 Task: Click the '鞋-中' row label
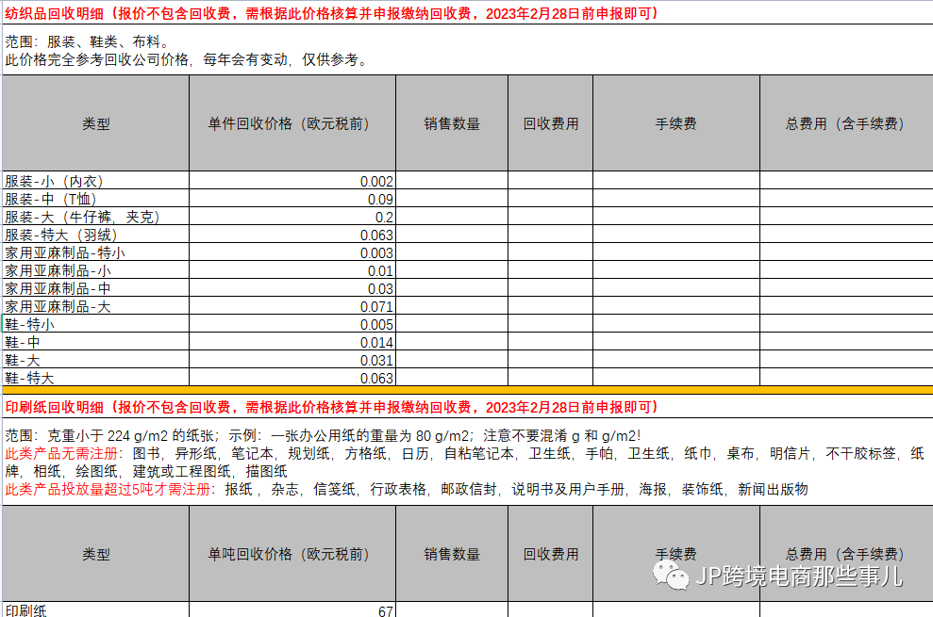pos(23,342)
